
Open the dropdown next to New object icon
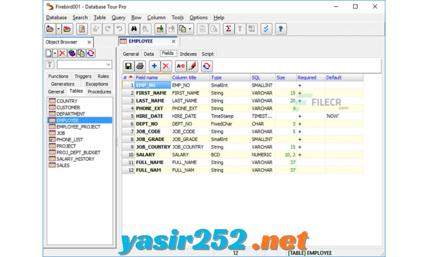55,53
